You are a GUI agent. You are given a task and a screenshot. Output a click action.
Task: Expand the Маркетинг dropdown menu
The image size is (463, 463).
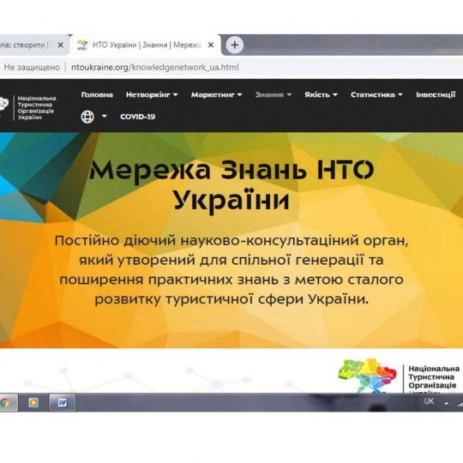(x=216, y=95)
